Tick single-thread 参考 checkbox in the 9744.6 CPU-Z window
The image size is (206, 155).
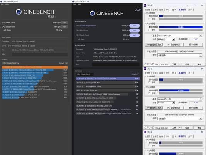click(x=149, y=19)
